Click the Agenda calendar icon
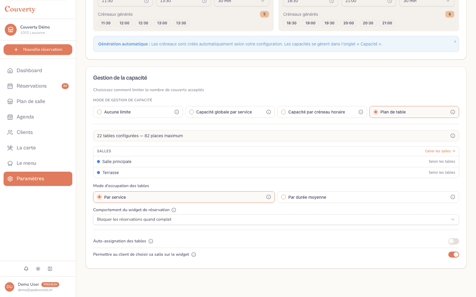This screenshot has height=297, width=476. (10, 117)
